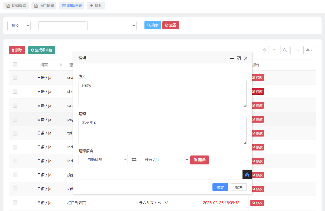Tick the select-all checkbox in the table header
The height and width of the screenshot is (211, 325).
point(15,65)
